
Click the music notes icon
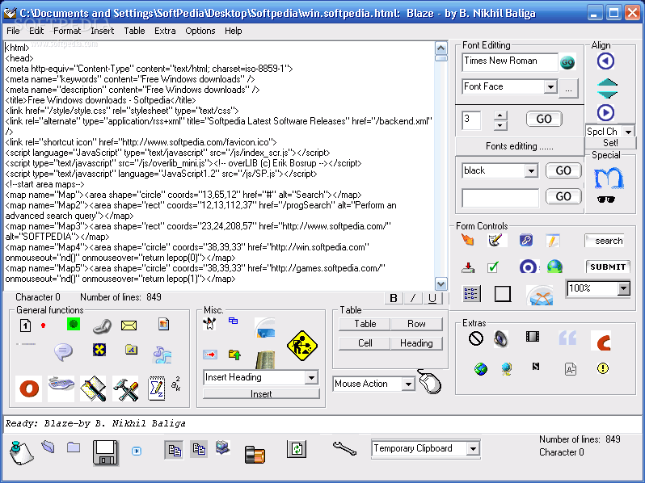pyautogui.click(x=162, y=355)
